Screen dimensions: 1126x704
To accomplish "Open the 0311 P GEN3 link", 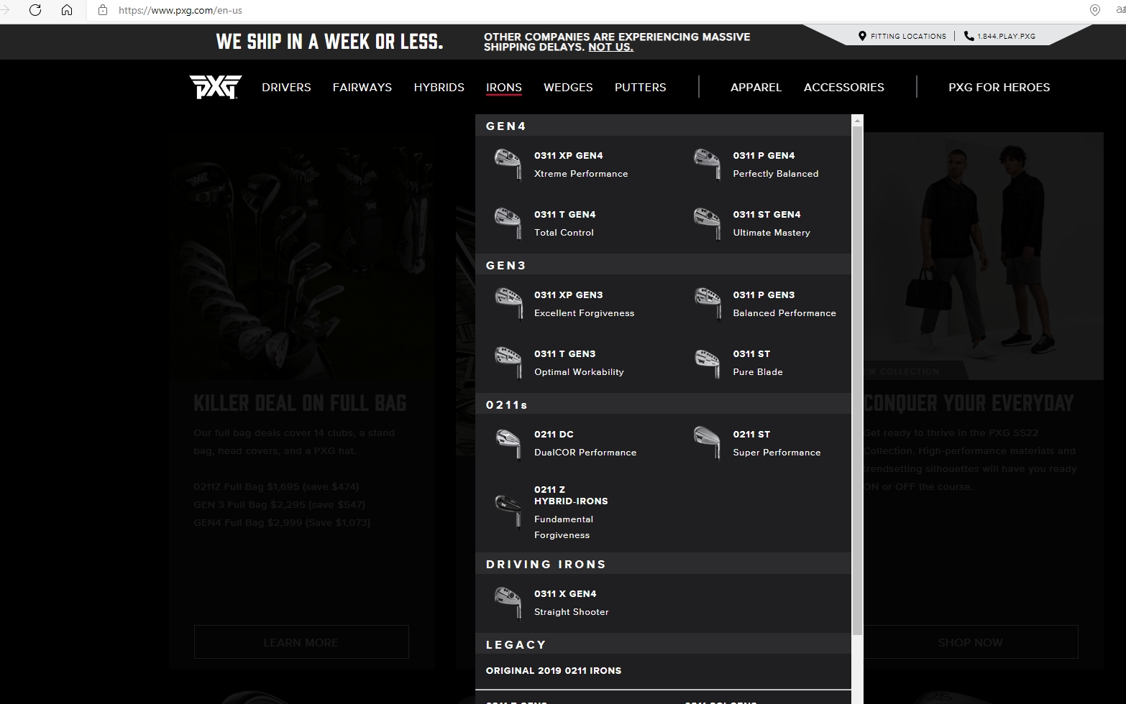I will point(764,295).
